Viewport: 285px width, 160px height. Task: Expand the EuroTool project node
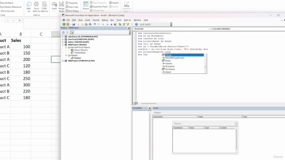click(63, 39)
